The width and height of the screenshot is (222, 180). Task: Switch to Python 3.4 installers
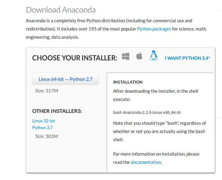[x=187, y=58]
